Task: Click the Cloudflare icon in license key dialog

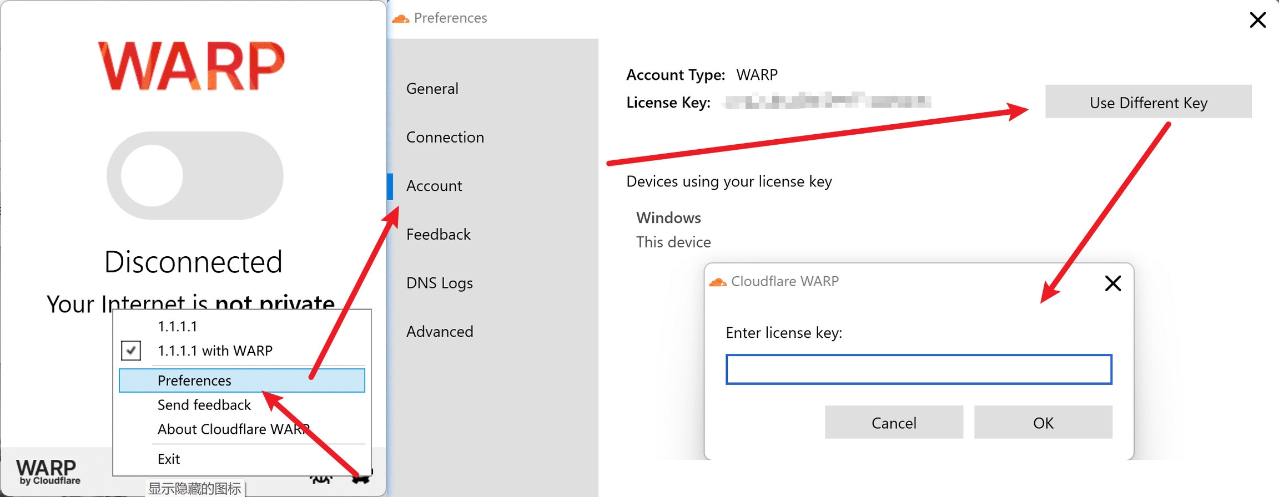Action: click(718, 282)
